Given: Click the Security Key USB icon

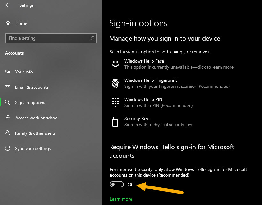Looking at the screenshot, I should pyautogui.click(x=115, y=122).
